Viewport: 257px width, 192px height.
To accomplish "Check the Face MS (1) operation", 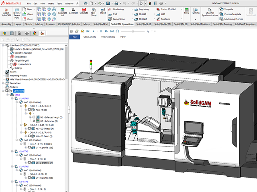I will point(29,110).
